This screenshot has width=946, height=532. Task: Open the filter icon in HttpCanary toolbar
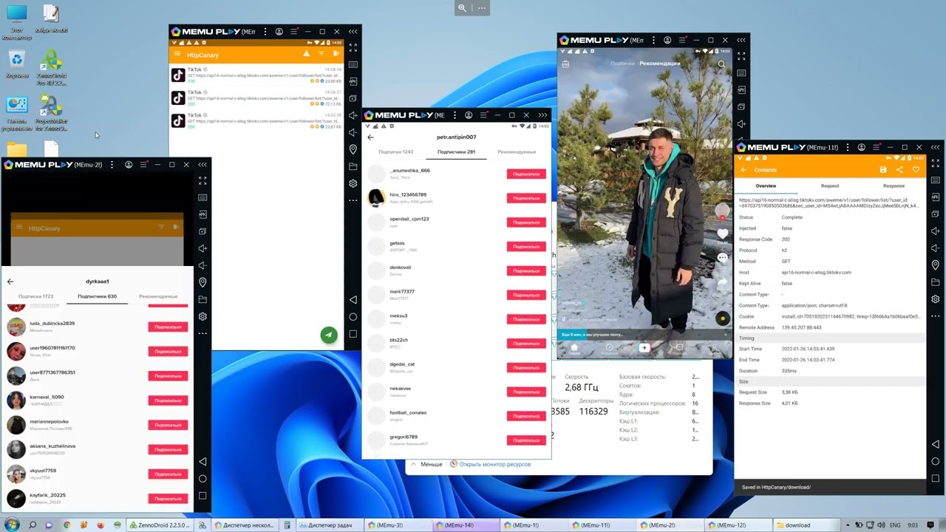321,54
